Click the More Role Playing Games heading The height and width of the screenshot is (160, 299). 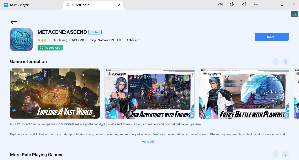click(x=36, y=155)
